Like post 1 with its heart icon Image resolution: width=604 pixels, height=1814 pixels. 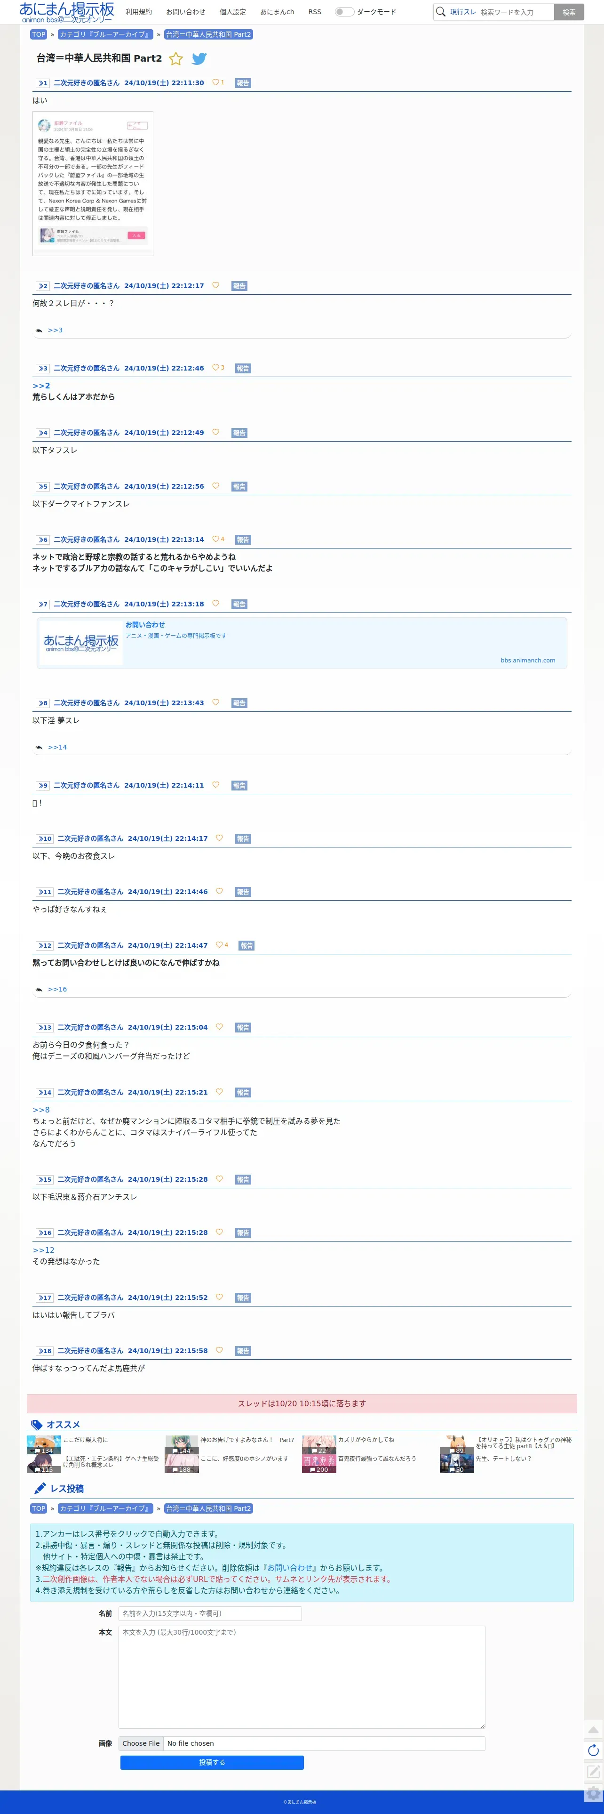[215, 82]
